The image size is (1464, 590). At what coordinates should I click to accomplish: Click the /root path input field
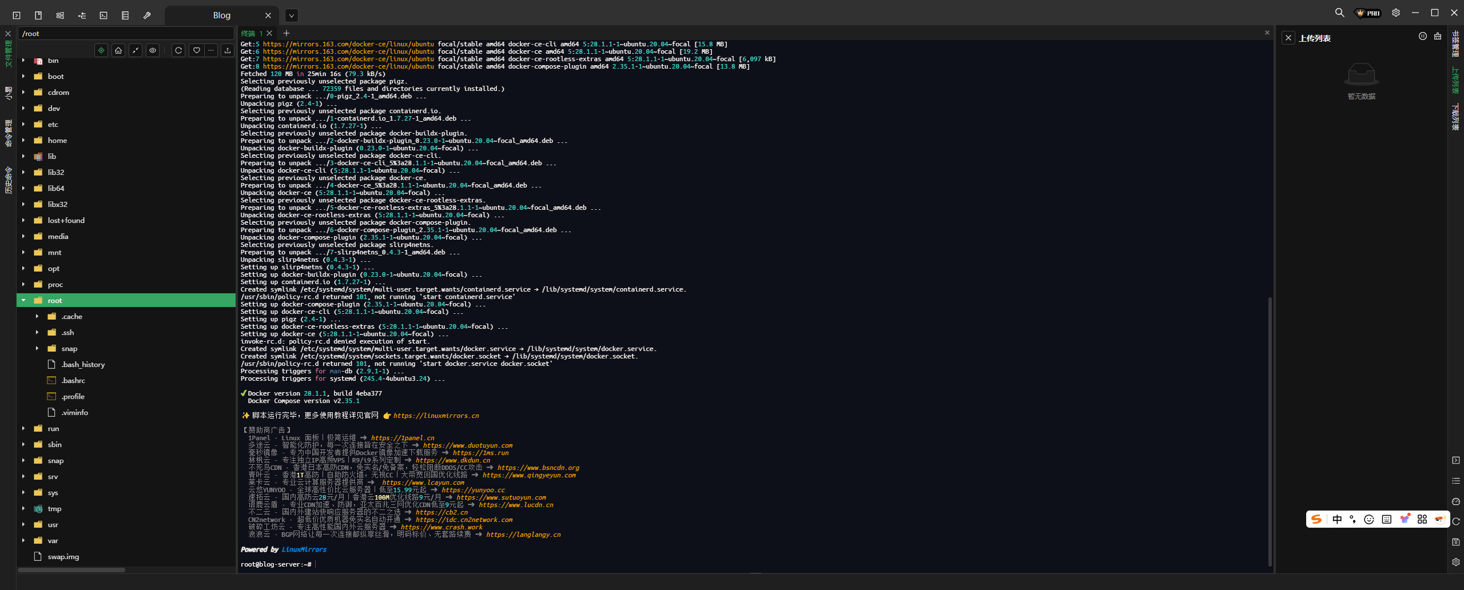(x=126, y=34)
